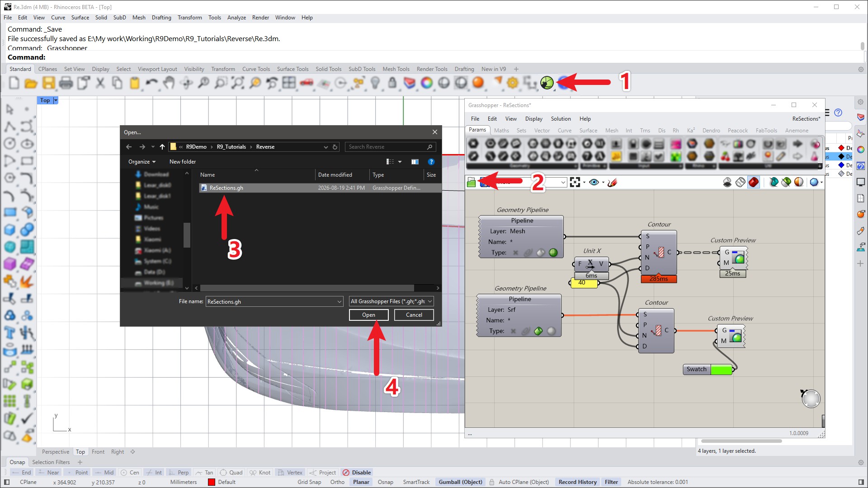Image resolution: width=868 pixels, height=488 pixels.
Task: Click the Grasshopper compass widget on canvas
Action: click(810, 399)
